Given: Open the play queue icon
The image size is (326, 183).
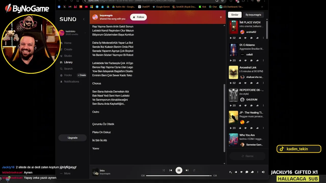Looking at the screenshot, I should pos(230,172).
